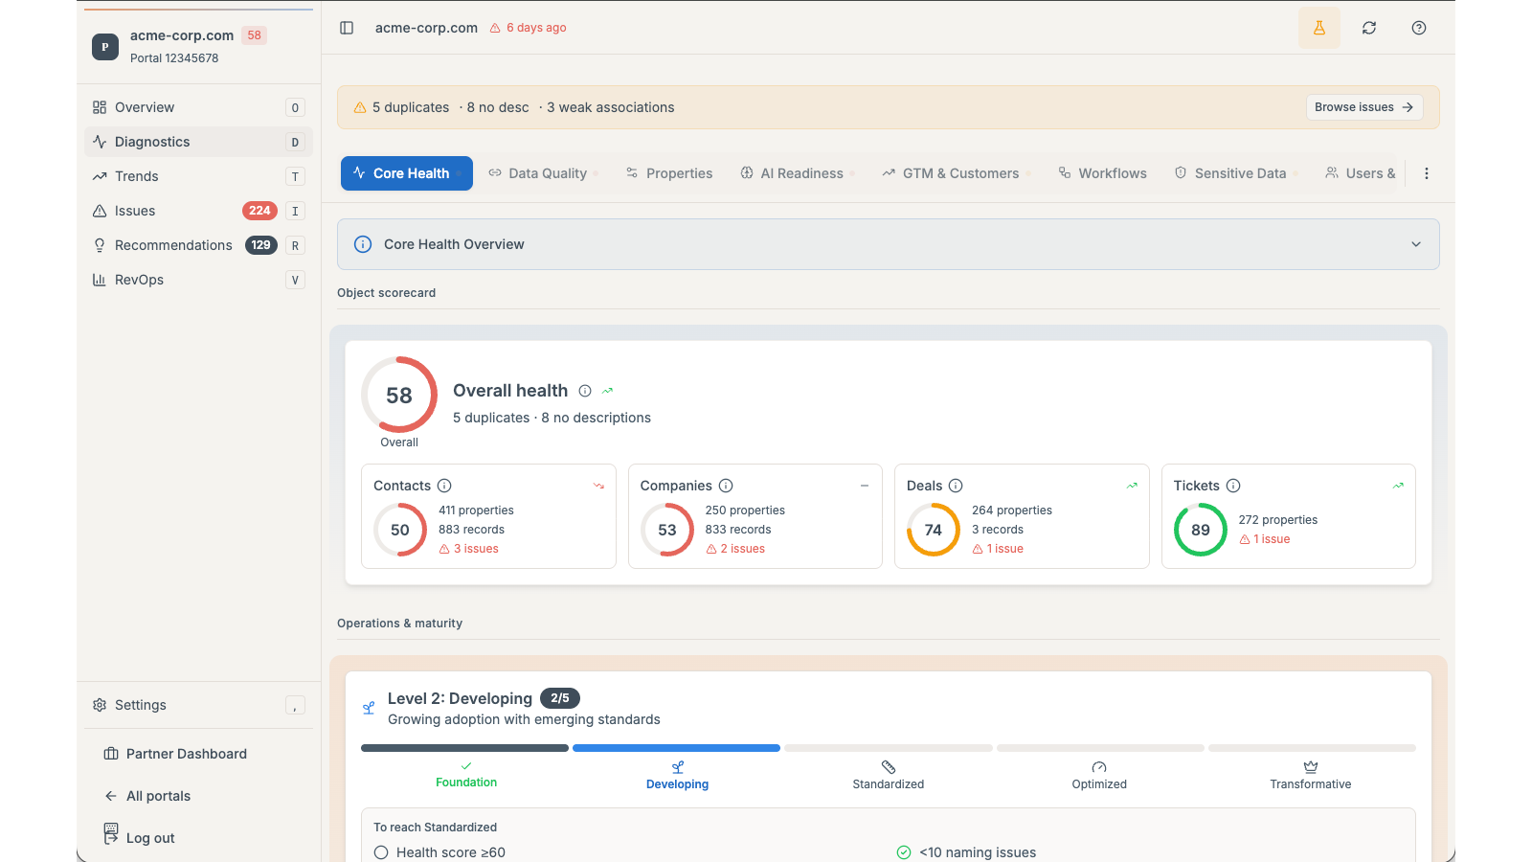
Task: Click '2 issues' in Companies card
Action: (x=735, y=549)
